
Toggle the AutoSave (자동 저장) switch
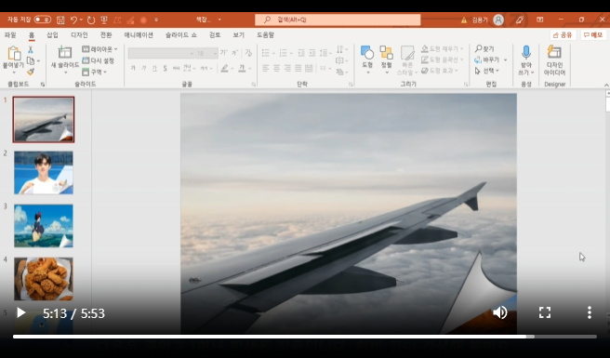(43, 20)
